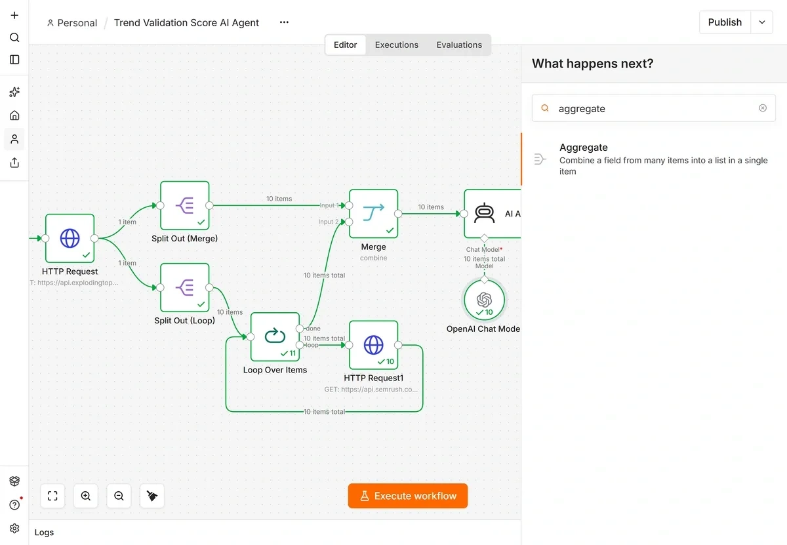Click the search magnifier in node panel
The height and width of the screenshot is (545, 787).
[x=544, y=108]
